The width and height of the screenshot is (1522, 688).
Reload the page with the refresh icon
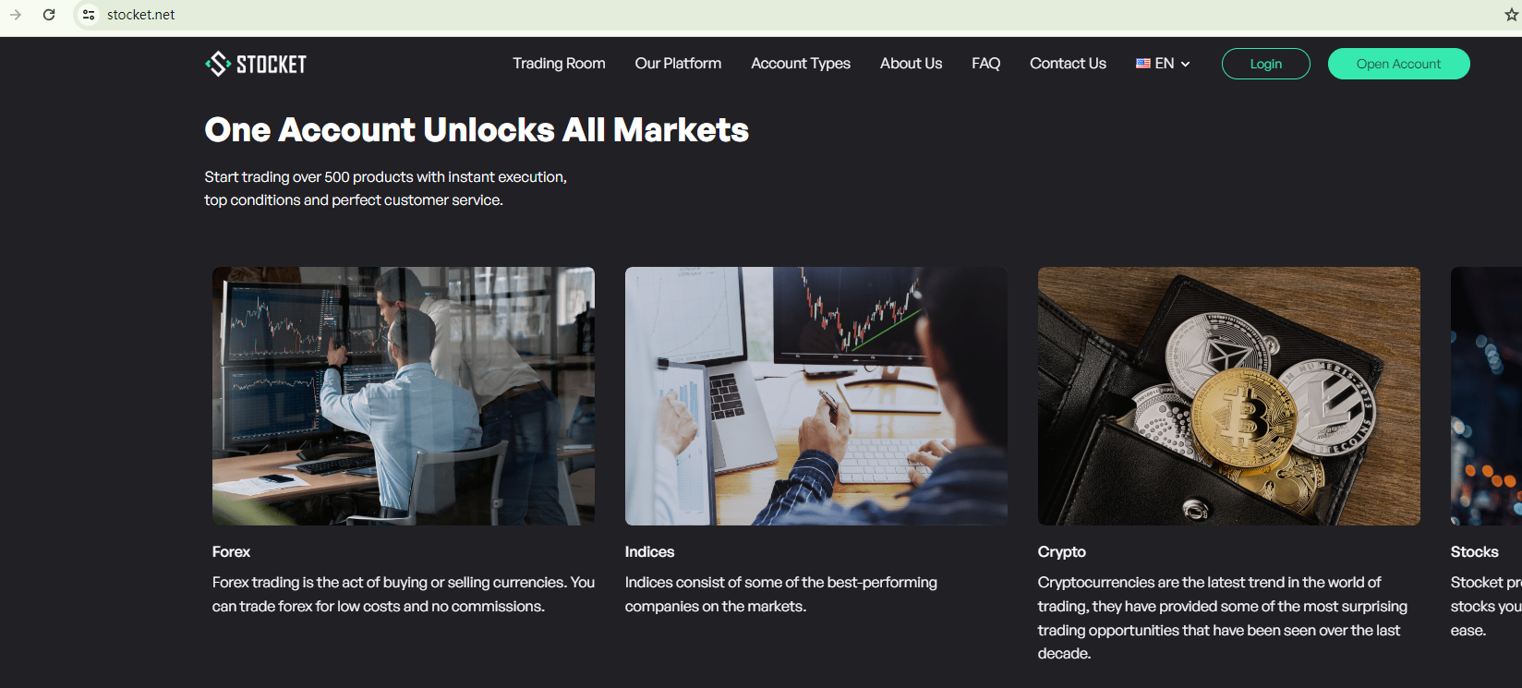tap(49, 15)
